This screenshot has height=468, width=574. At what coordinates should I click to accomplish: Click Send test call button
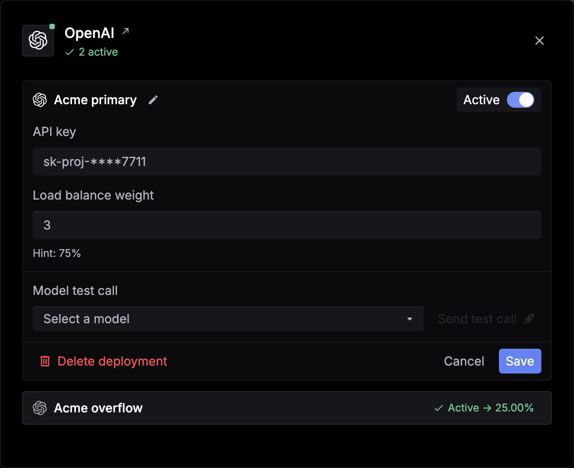point(486,319)
